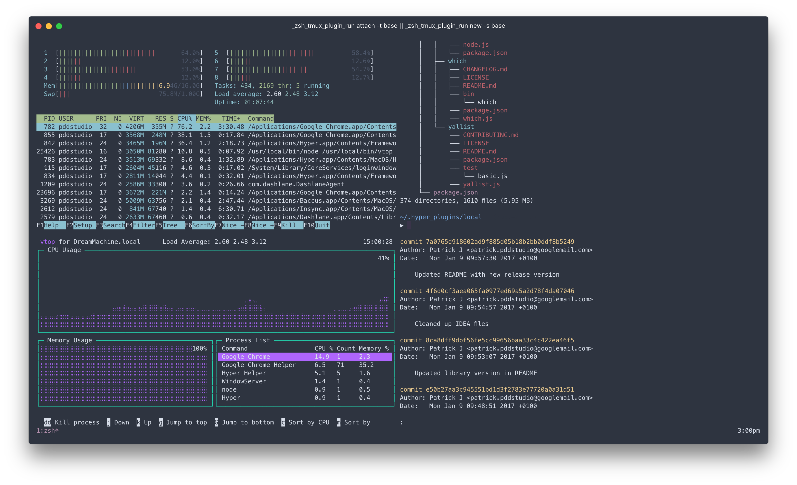
Task: Sort by the CPU% column header
Action: (185, 118)
